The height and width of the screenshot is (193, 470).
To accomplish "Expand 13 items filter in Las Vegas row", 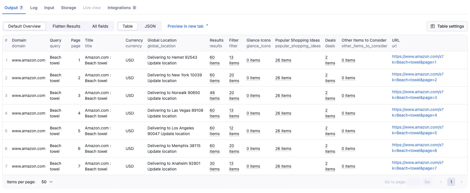I will [234, 113].
